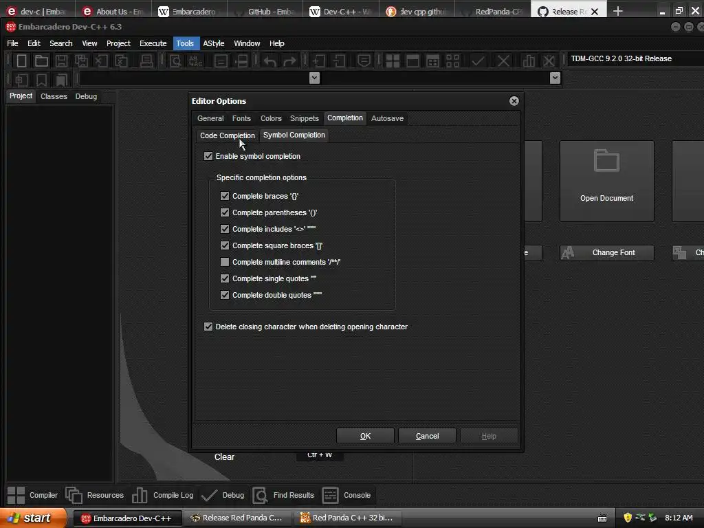Switch to Red Panda C++ 32 bit taskbar item

349,518
